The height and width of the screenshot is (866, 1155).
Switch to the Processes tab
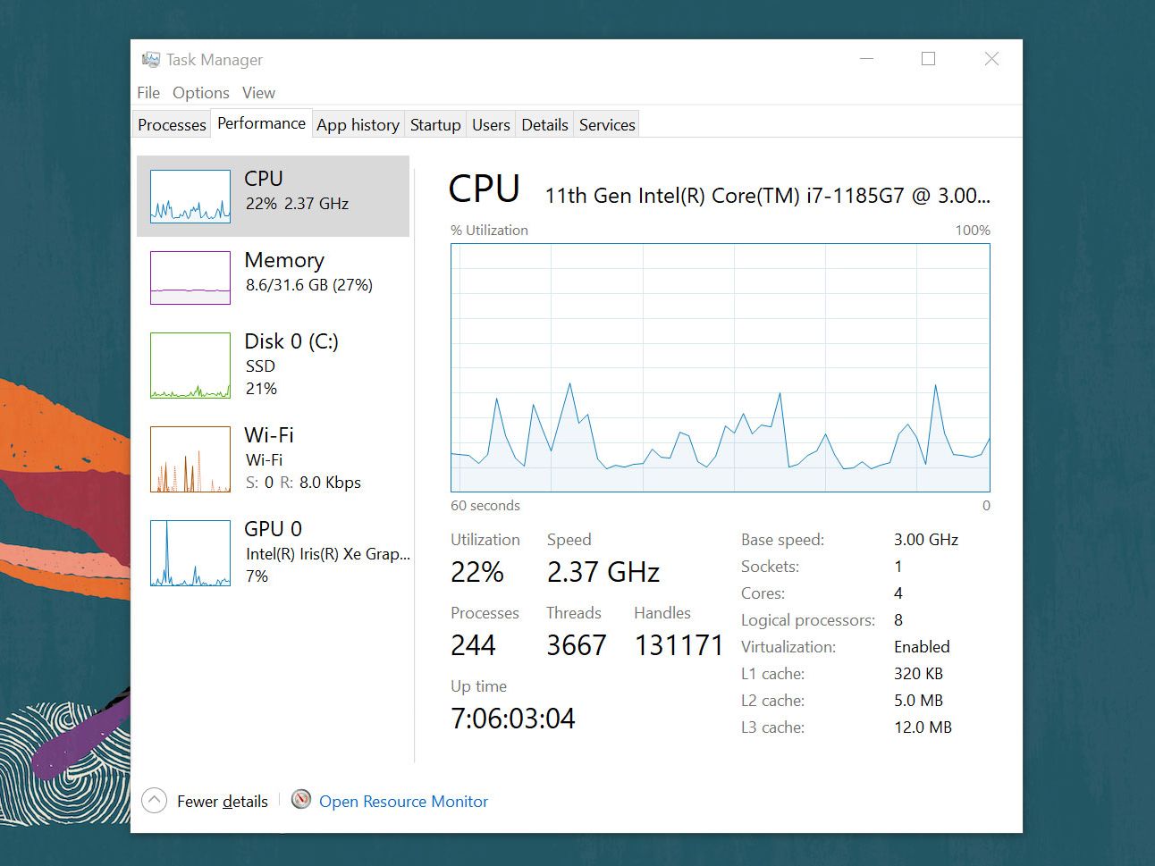coord(172,125)
